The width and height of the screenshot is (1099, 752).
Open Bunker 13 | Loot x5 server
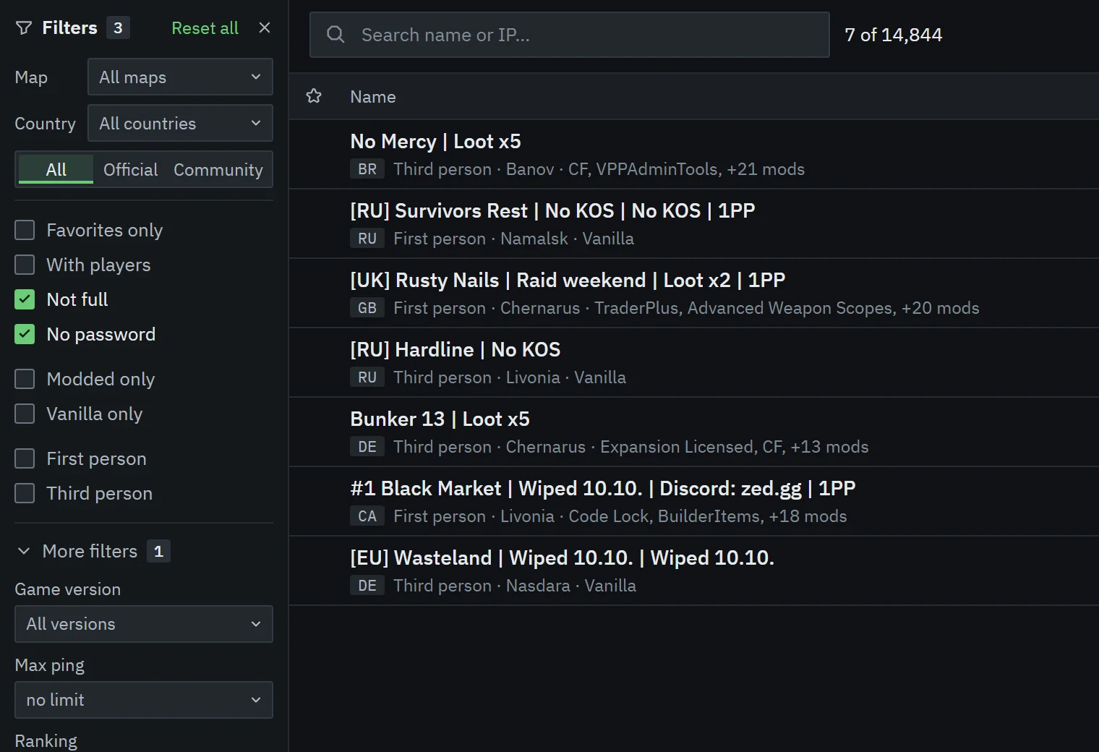(x=694, y=432)
